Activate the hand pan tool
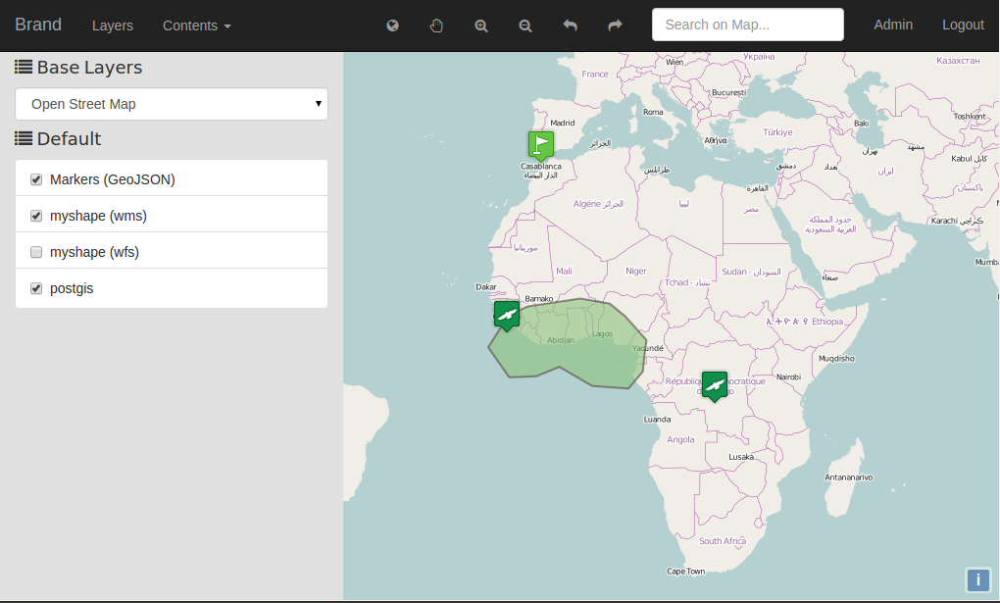1000x603 pixels. tap(436, 25)
